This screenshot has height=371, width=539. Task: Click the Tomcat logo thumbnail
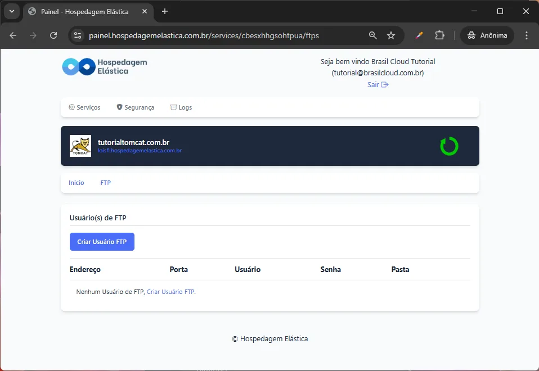coord(80,146)
